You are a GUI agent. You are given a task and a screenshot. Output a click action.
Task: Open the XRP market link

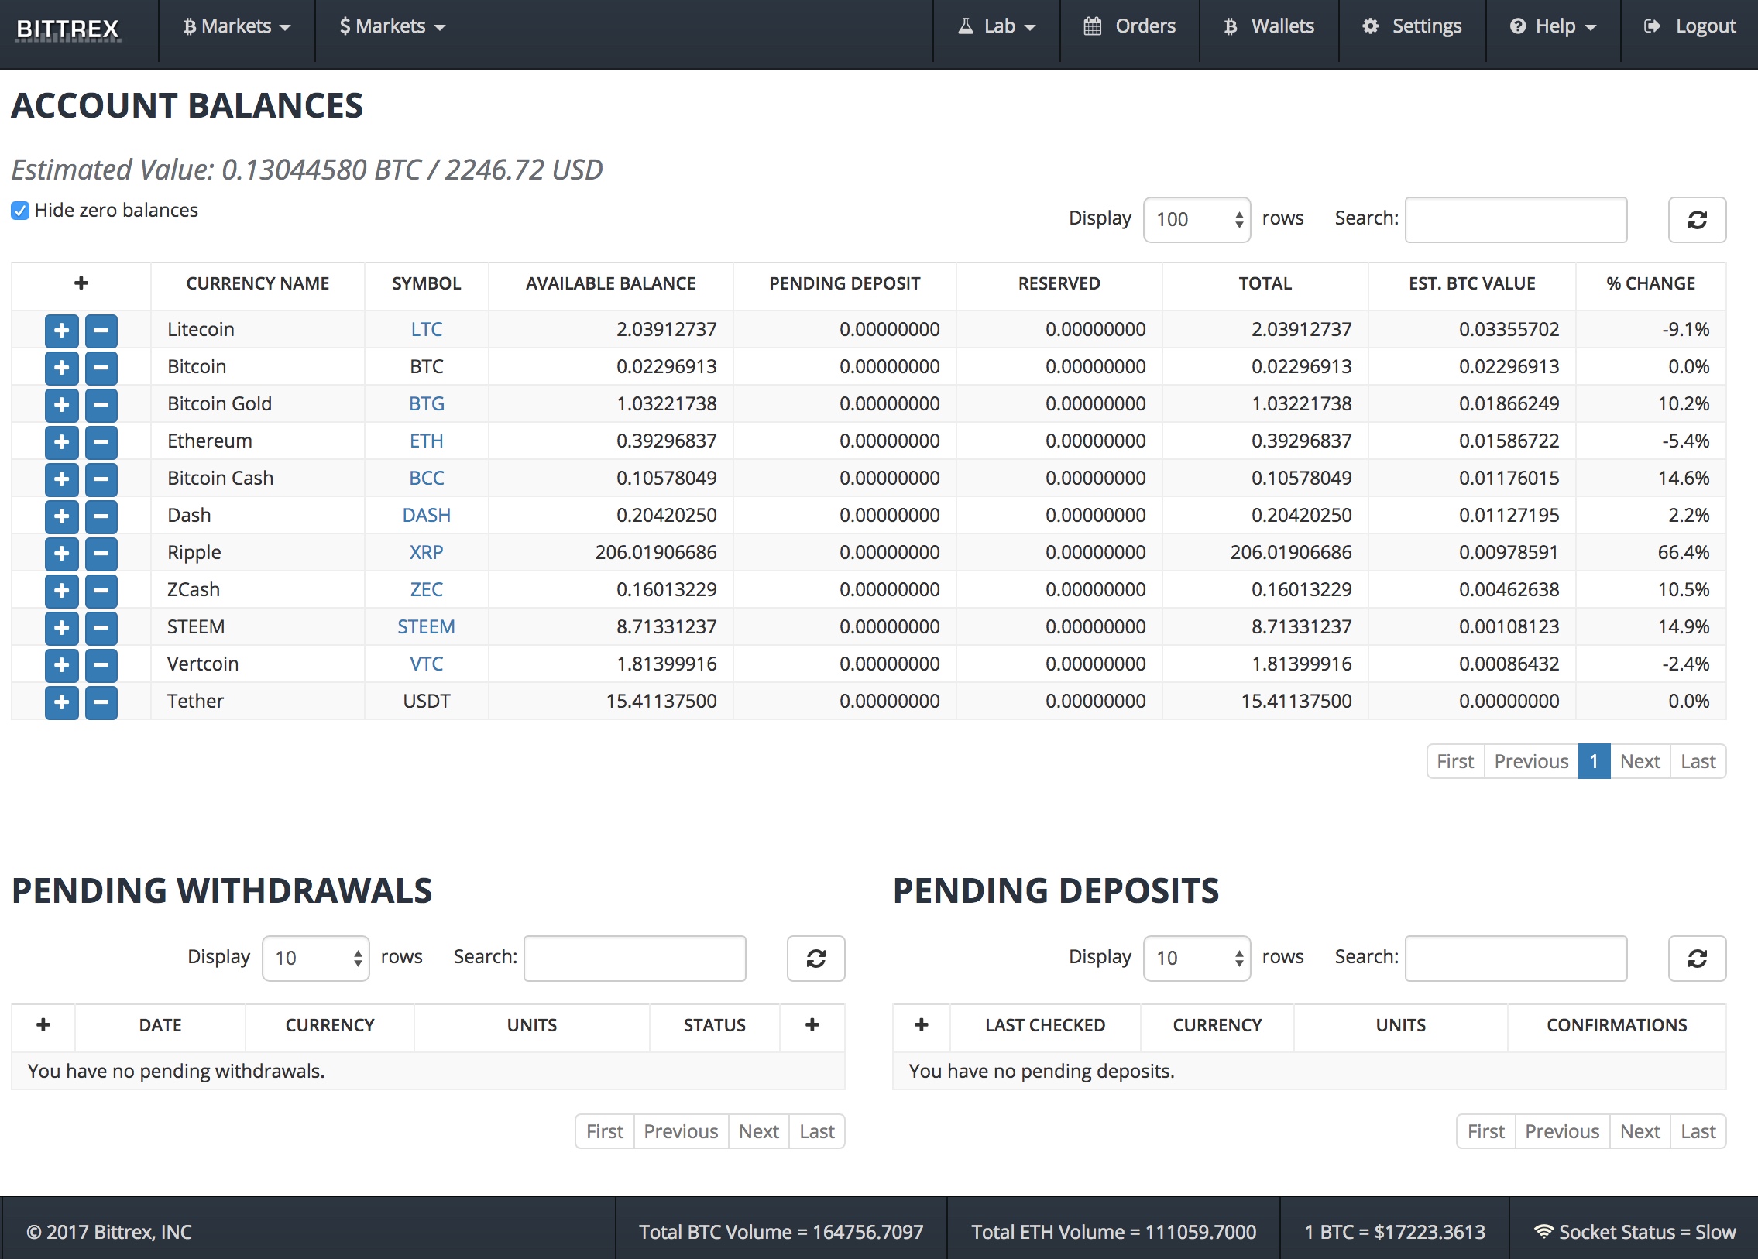426,552
